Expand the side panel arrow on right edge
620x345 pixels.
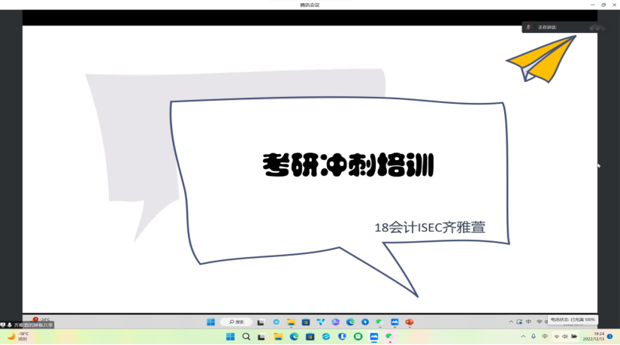[598, 165]
